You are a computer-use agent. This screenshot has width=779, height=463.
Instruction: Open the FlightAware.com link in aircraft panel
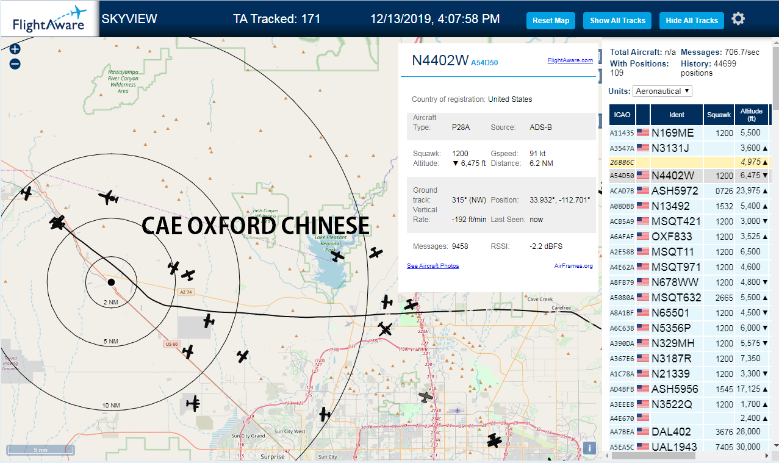tap(570, 60)
